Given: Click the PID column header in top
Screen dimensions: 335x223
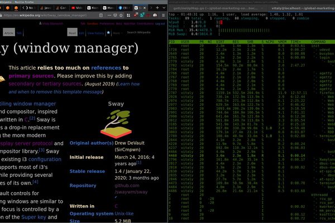Looking at the screenshot, I should pyautogui.click(x=172, y=42).
